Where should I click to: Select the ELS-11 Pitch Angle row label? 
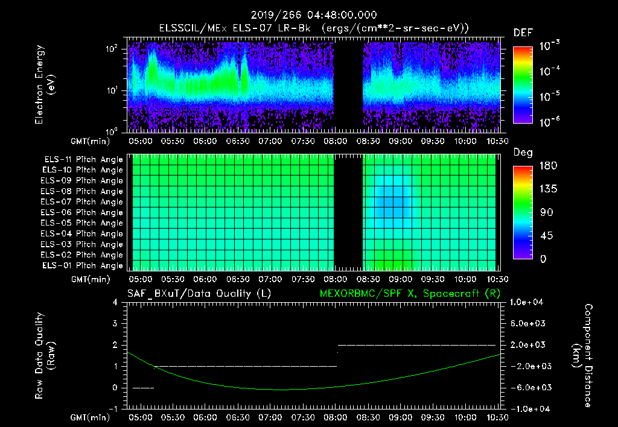(83, 160)
